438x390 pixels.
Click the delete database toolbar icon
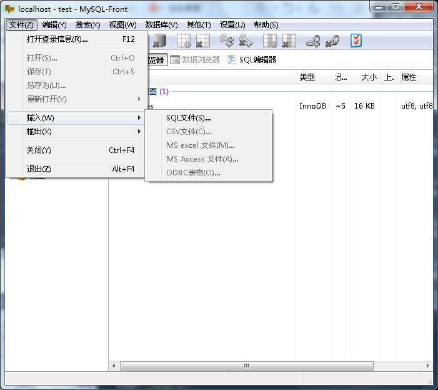click(x=159, y=41)
